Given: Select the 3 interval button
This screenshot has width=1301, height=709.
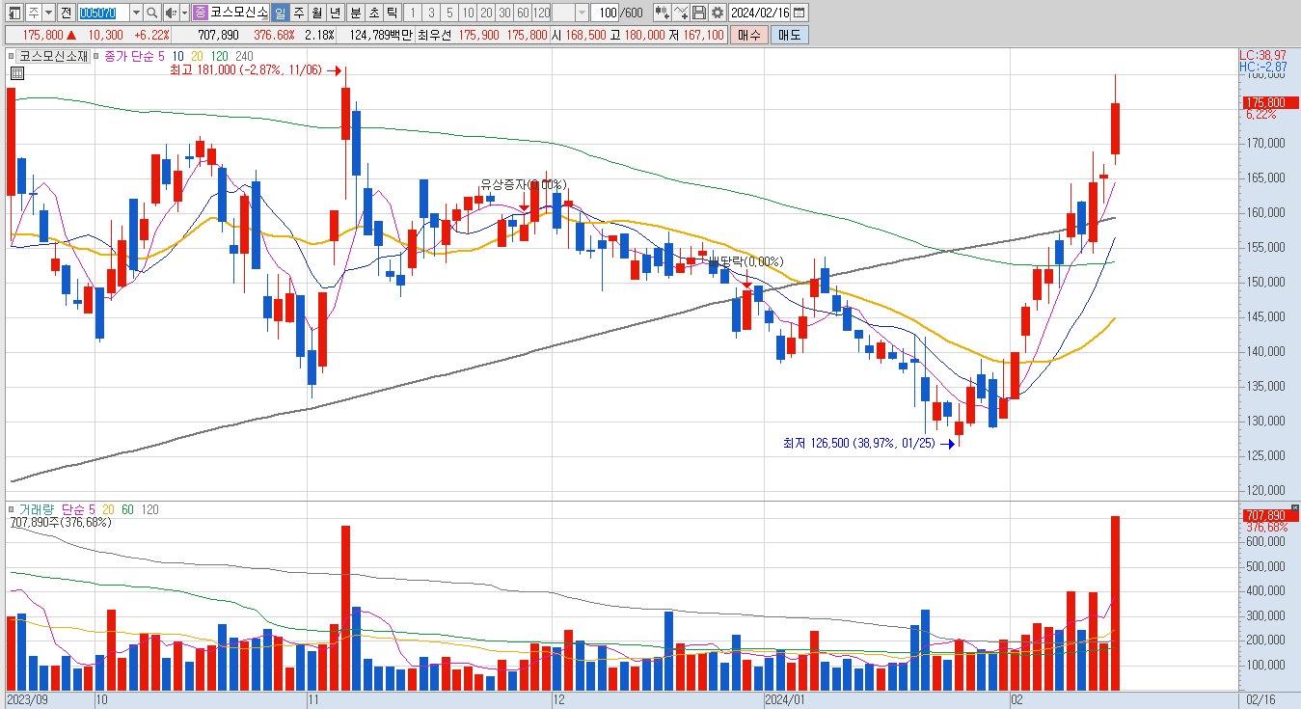Looking at the screenshot, I should (x=430, y=13).
